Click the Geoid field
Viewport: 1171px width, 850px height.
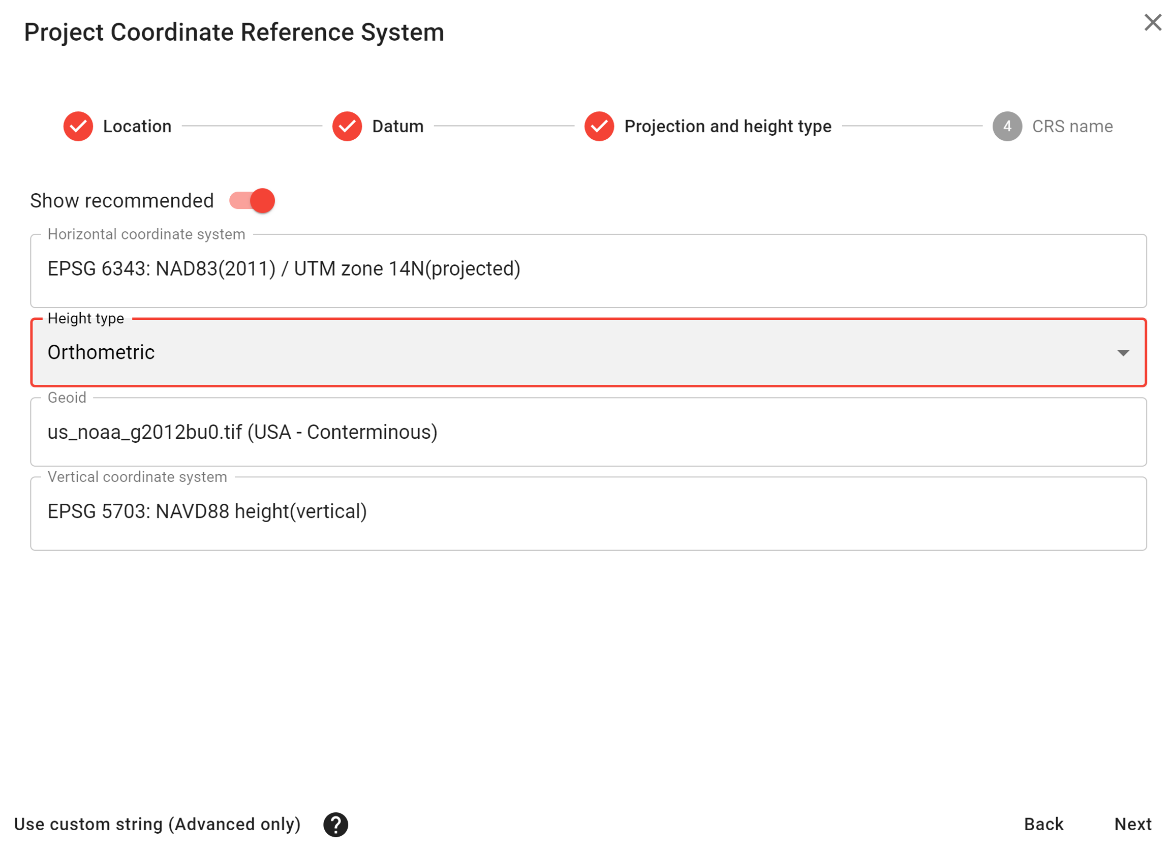click(x=588, y=432)
